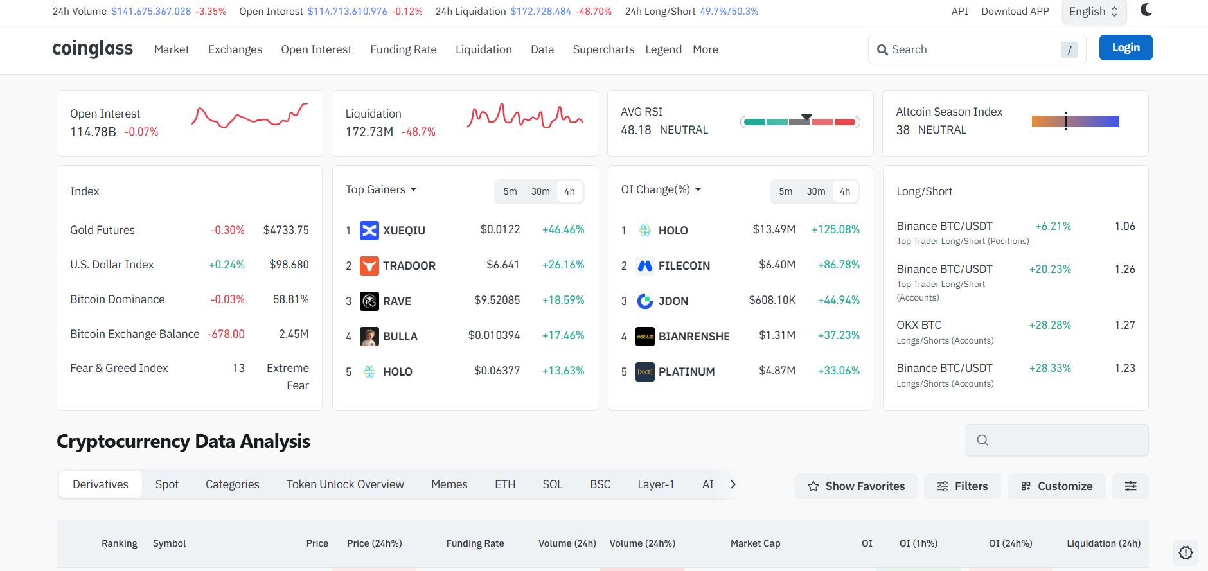Image resolution: width=1208 pixels, height=571 pixels.
Task: Click the Download APP link
Action: (x=1015, y=12)
